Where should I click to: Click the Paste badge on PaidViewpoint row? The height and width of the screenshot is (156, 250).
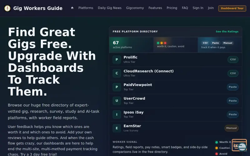(232, 87)
